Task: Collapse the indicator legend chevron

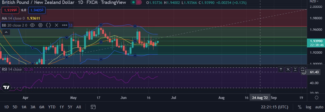Action: [6, 32]
